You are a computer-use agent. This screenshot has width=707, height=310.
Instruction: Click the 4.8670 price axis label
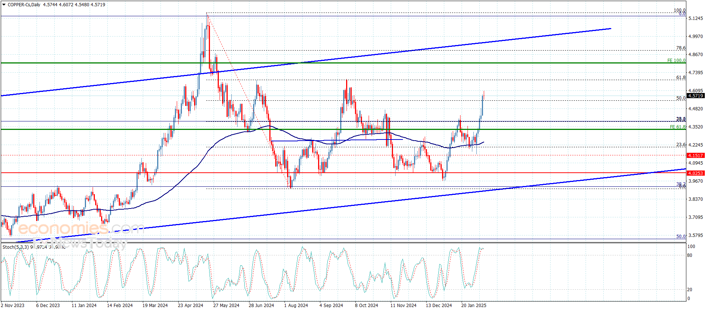696,55
